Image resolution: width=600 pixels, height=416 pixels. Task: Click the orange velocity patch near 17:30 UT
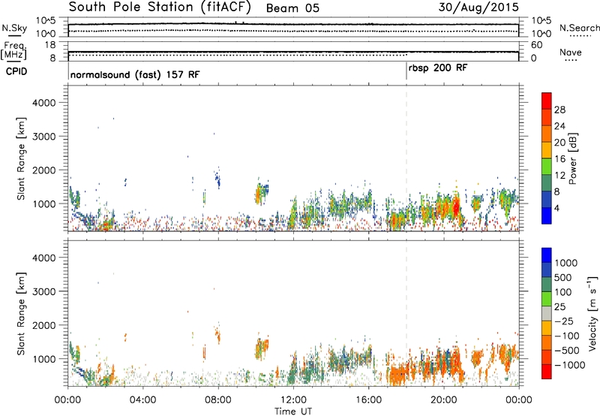click(399, 375)
